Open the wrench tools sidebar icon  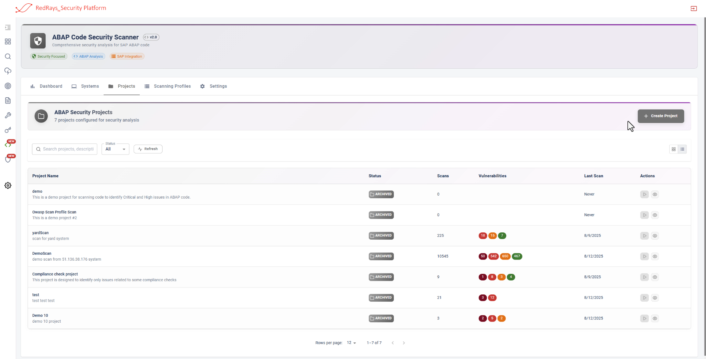[8, 115]
